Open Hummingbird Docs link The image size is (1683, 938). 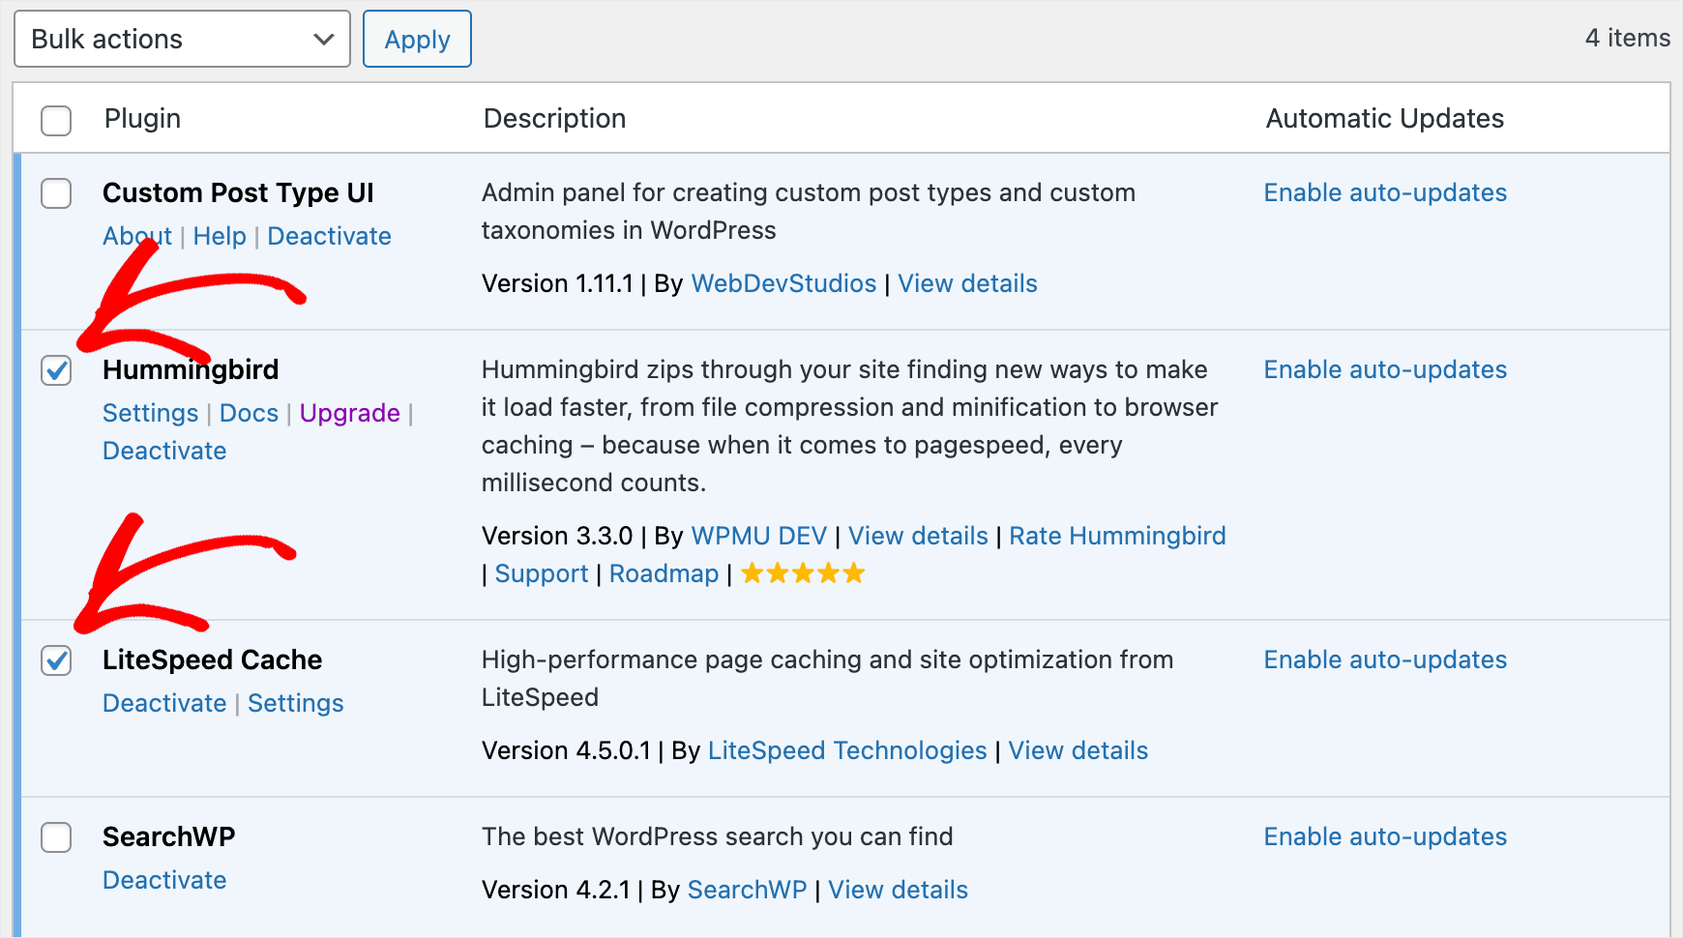tap(249, 413)
